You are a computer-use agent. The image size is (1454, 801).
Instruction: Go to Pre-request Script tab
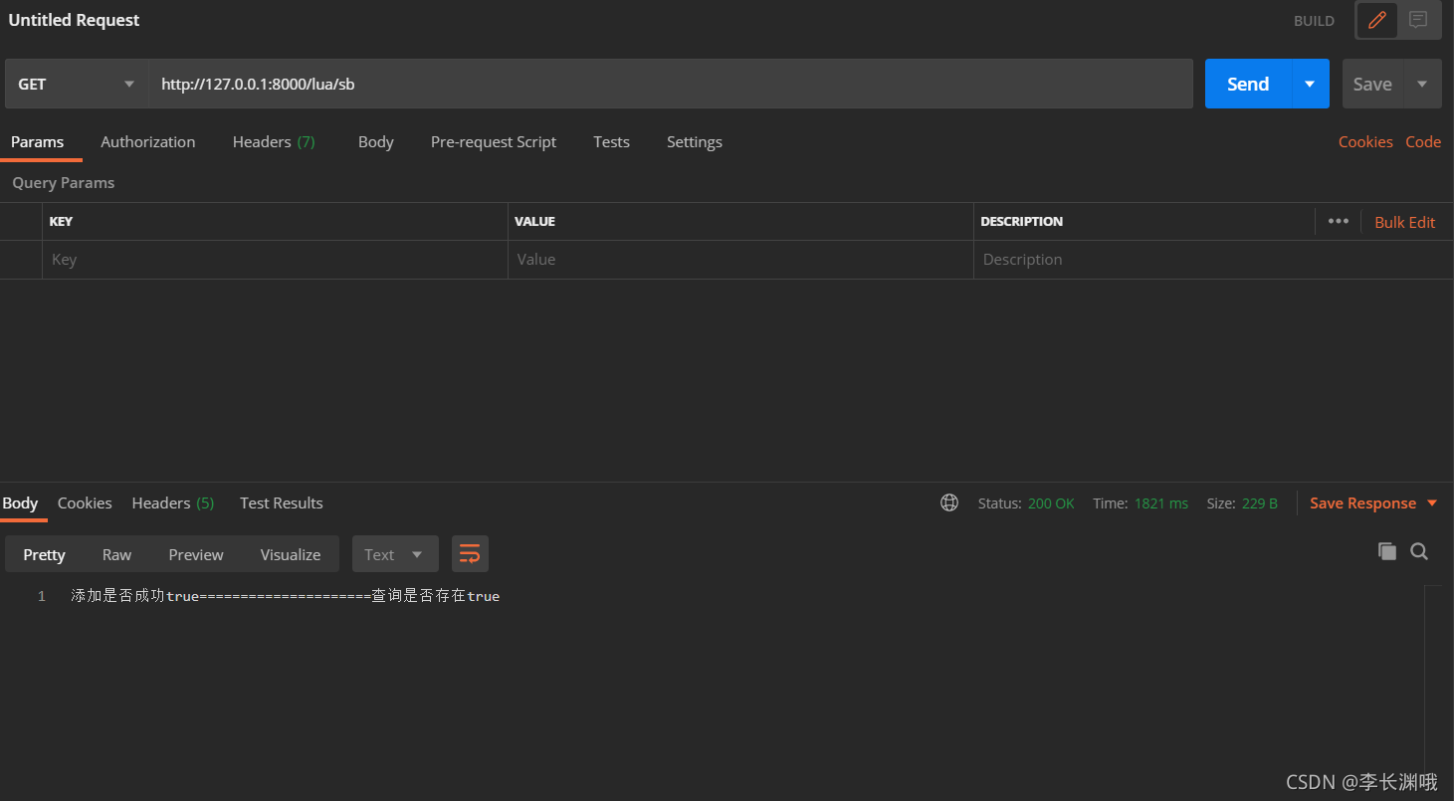pos(494,142)
